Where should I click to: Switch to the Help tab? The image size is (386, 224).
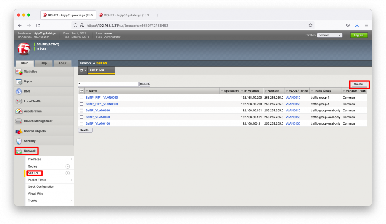coord(43,63)
